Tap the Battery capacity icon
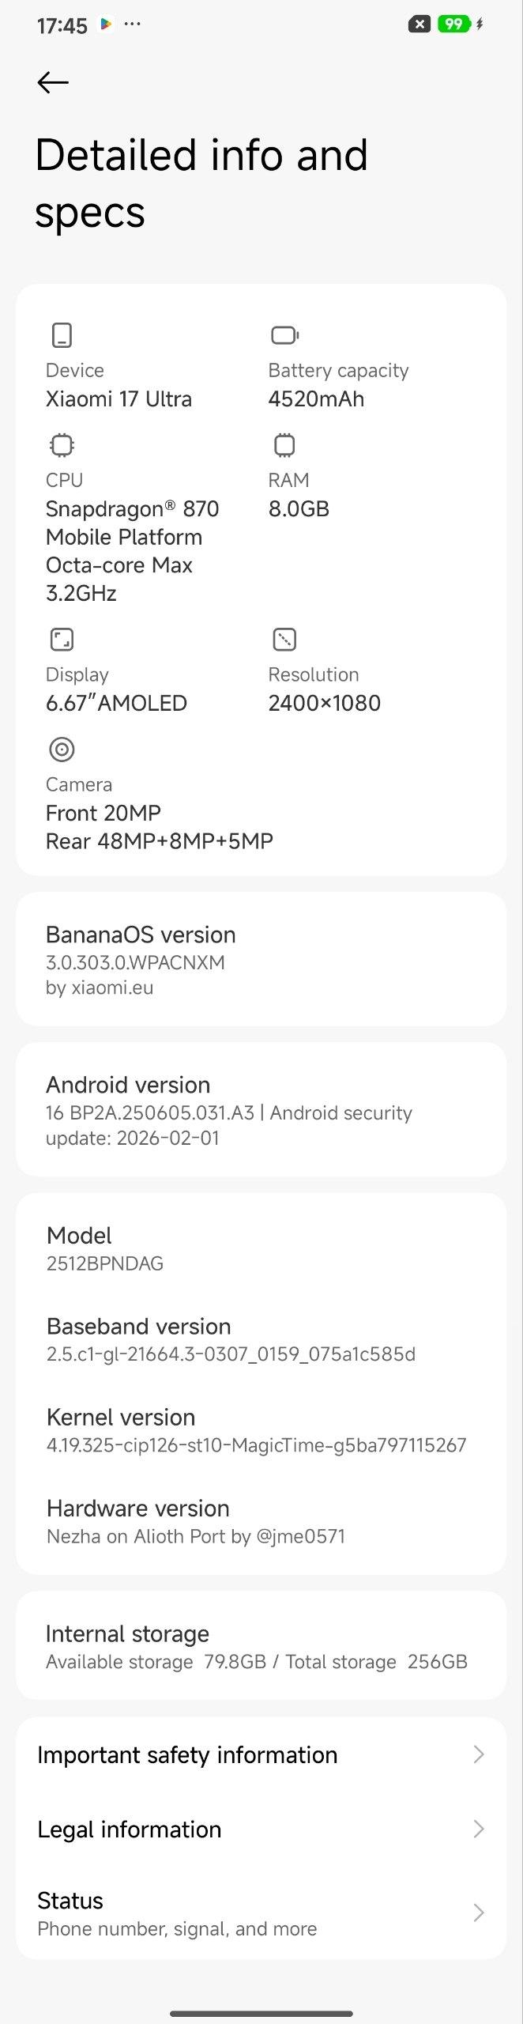This screenshot has width=523, height=2024. [x=284, y=335]
